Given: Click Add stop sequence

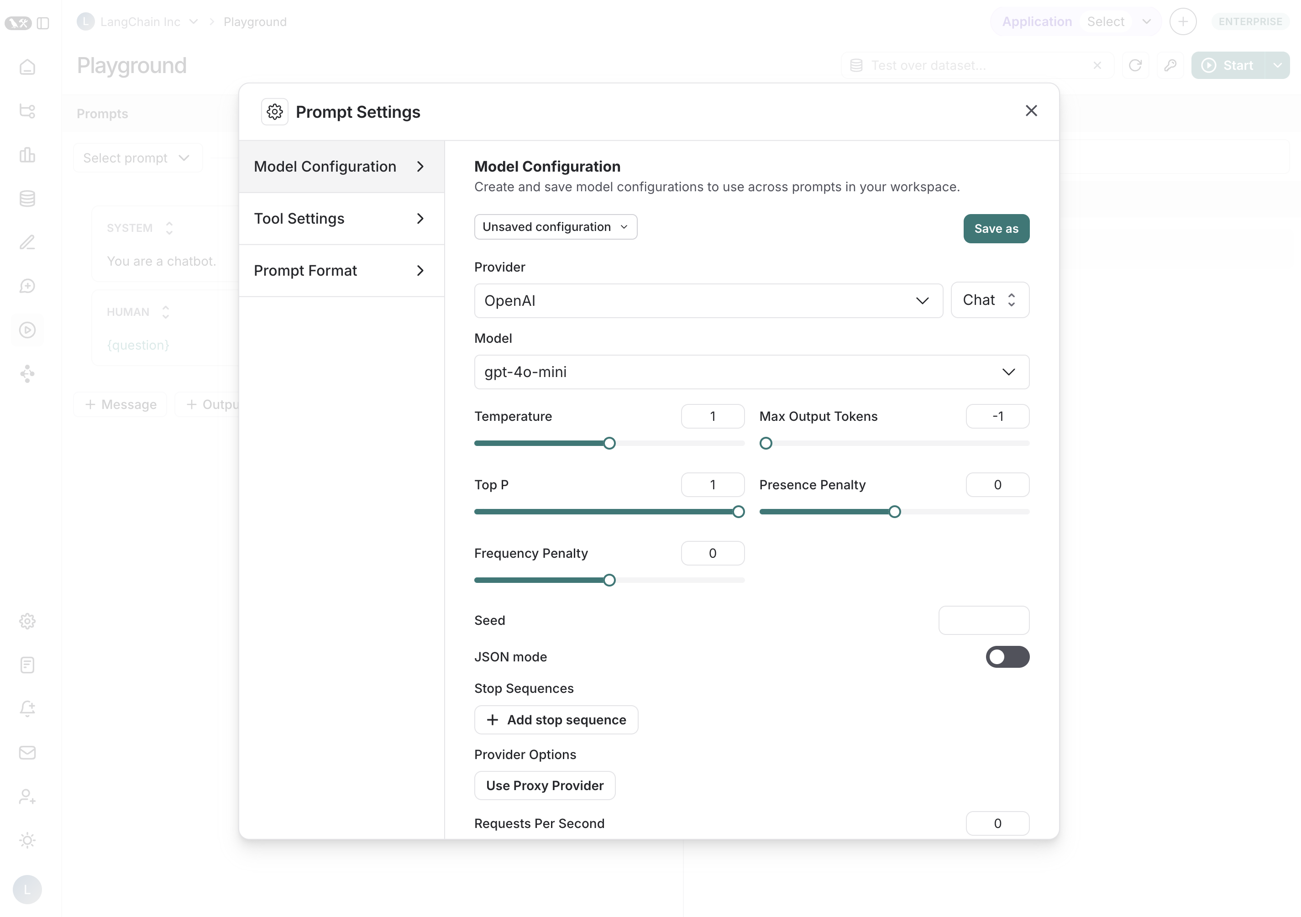Looking at the screenshot, I should (x=556, y=720).
